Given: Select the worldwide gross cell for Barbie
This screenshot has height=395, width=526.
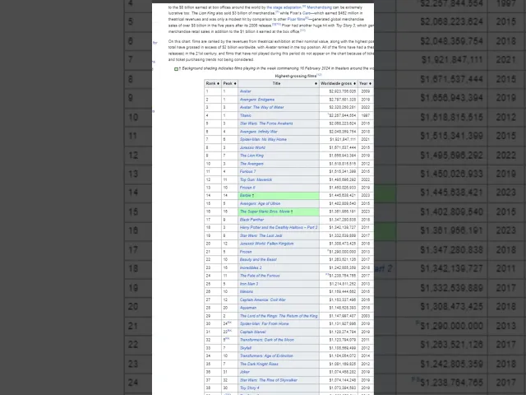Looking at the screenshot, I should coord(338,196).
